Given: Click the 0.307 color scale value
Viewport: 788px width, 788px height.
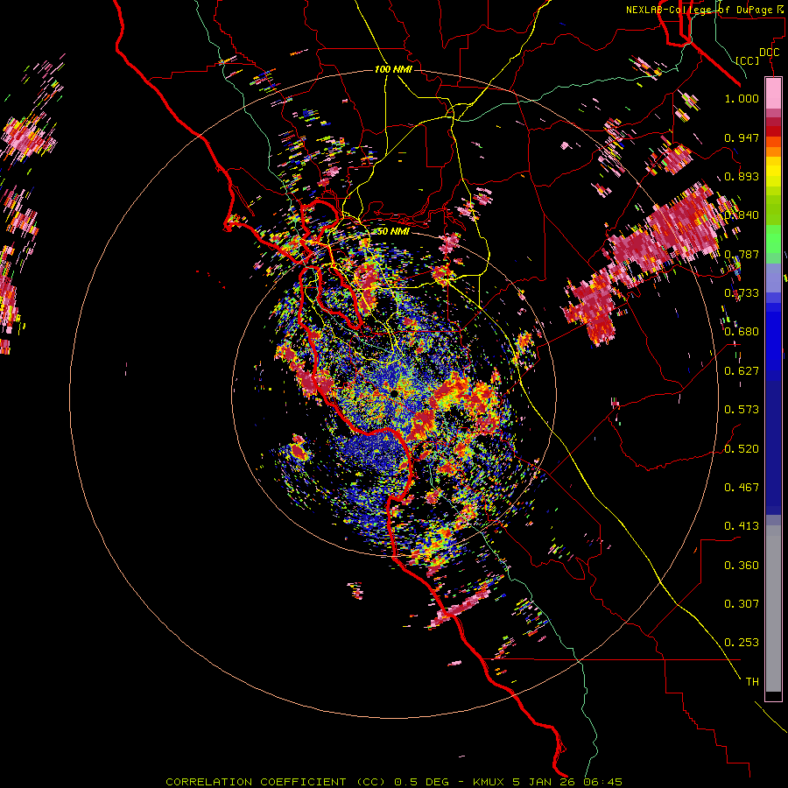Looking at the screenshot, I should (x=742, y=604).
